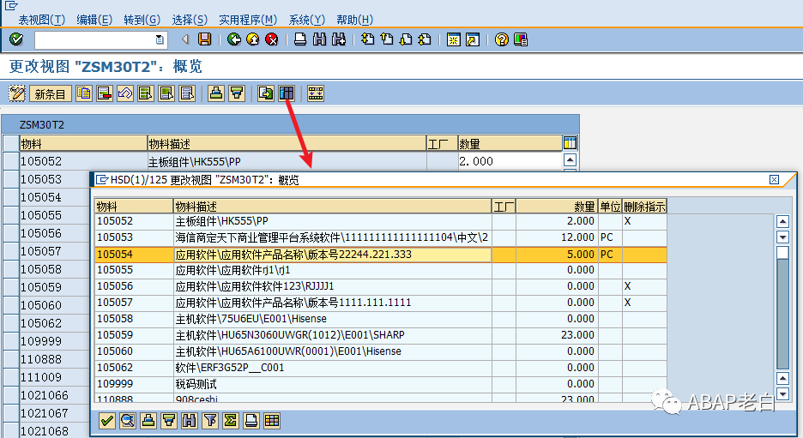This screenshot has width=803, height=438.
Task: Select row 109999 via its row selector
Action: coord(11,341)
